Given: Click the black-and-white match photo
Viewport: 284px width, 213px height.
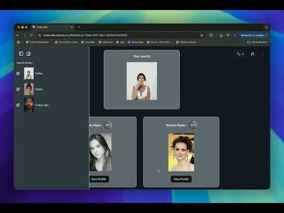Looking at the screenshot, I should 101,152.
